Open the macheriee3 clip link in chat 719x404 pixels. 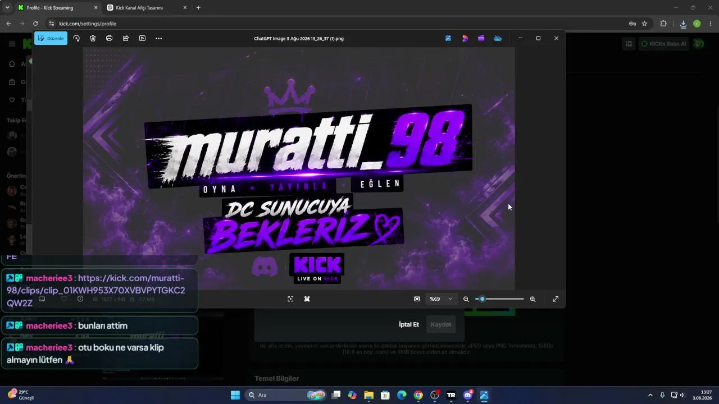95,291
